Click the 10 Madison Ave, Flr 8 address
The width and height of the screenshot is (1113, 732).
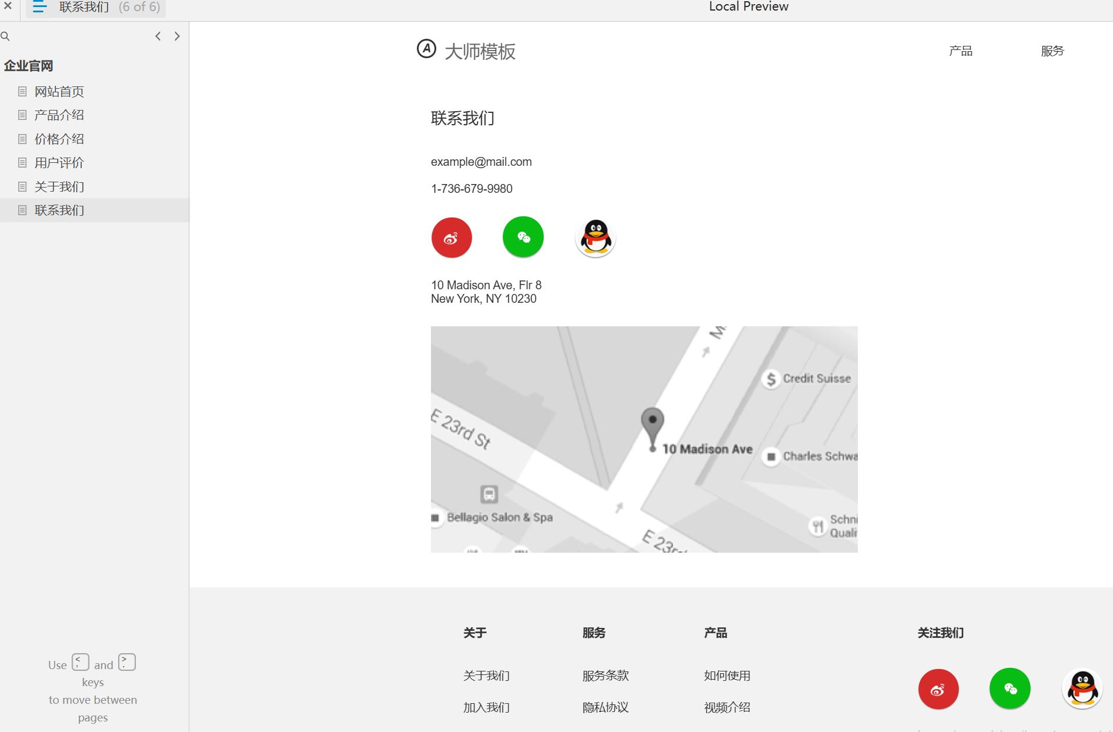click(486, 285)
